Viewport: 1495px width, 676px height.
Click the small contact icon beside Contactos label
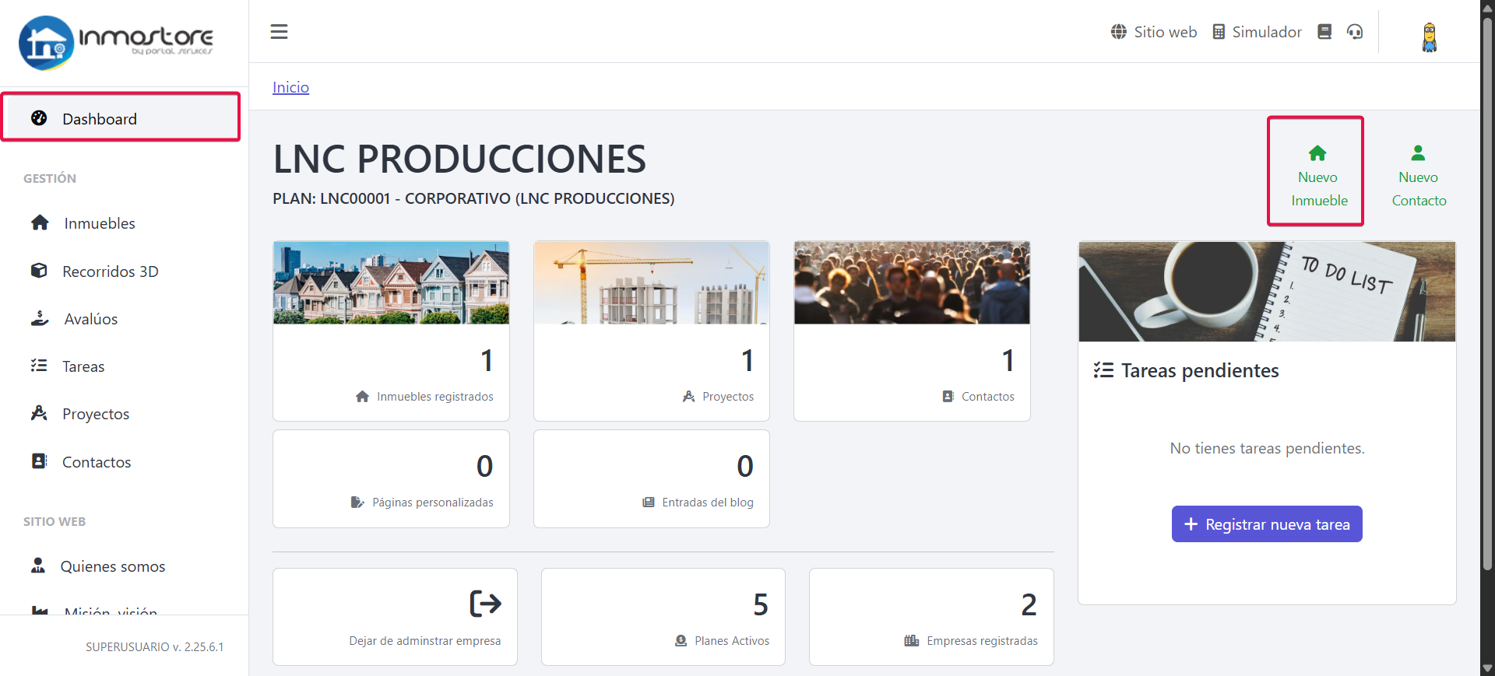coord(948,397)
